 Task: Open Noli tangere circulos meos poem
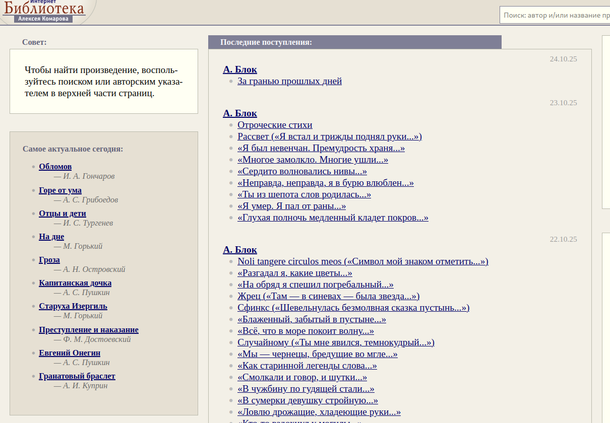[x=362, y=261]
